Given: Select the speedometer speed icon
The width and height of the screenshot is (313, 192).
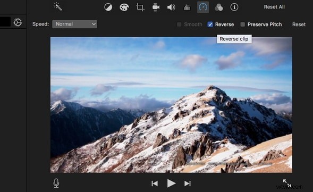Looking at the screenshot, I should pyautogui.click(x=203, y=7).
